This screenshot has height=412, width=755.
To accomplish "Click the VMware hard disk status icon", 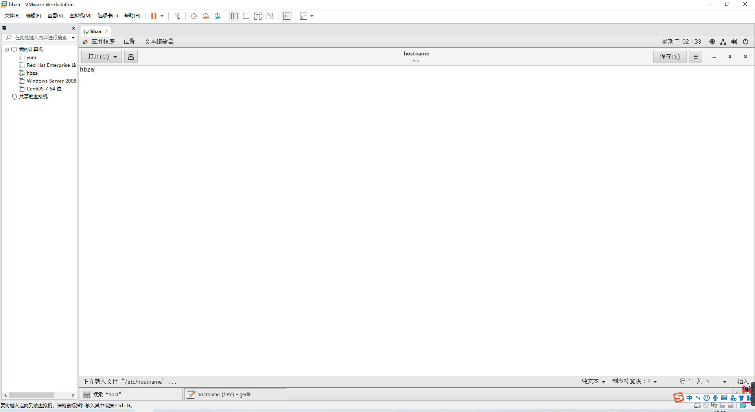I will pos(697,406).
